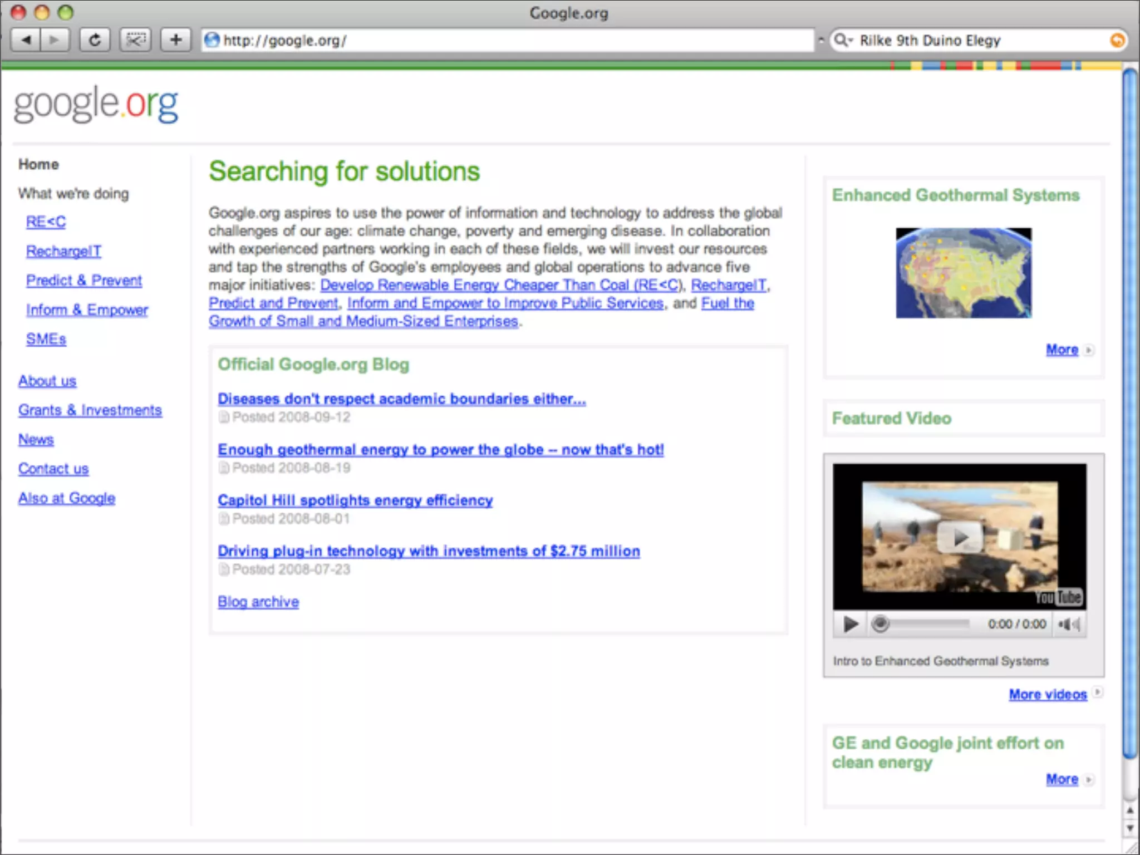
Task: Click the add bookmark plus icon
Action: tap(175, 40)
